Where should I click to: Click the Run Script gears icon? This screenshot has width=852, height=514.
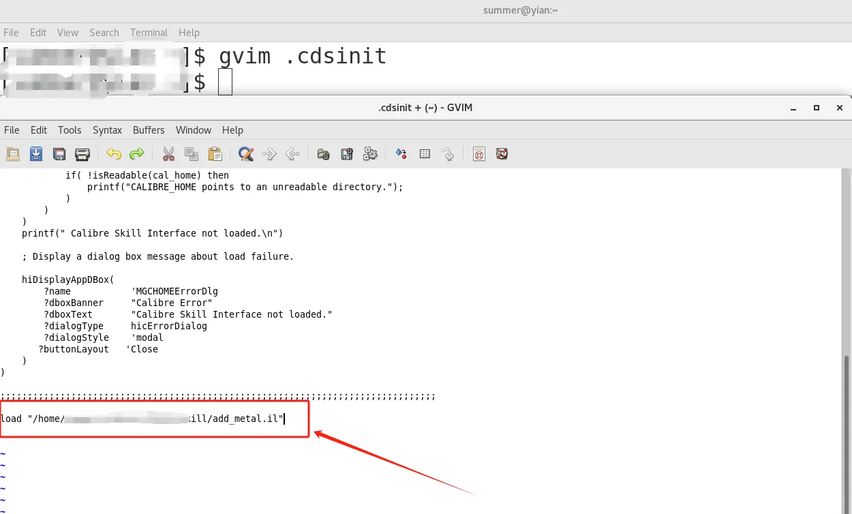click(x=370, y=154)
